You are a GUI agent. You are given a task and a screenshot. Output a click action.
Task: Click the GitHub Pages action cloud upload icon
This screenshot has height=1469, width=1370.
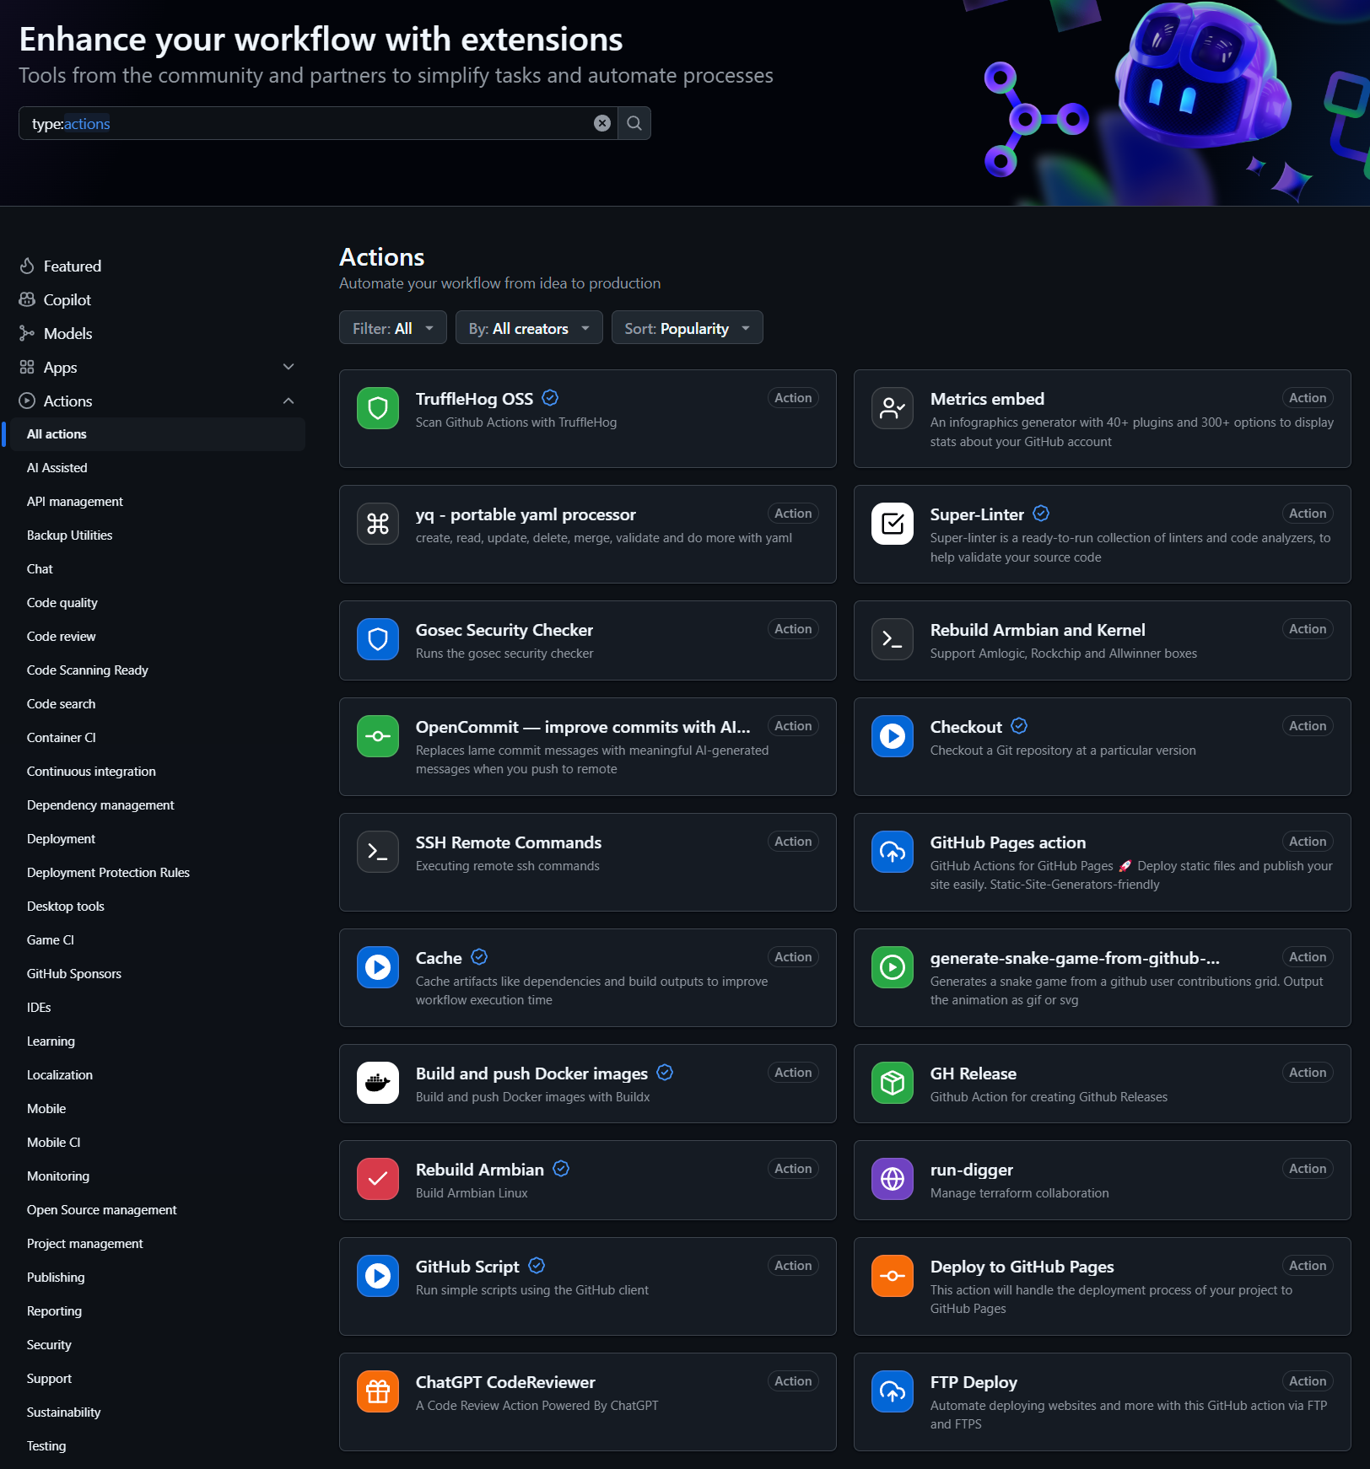click(893, 852)
